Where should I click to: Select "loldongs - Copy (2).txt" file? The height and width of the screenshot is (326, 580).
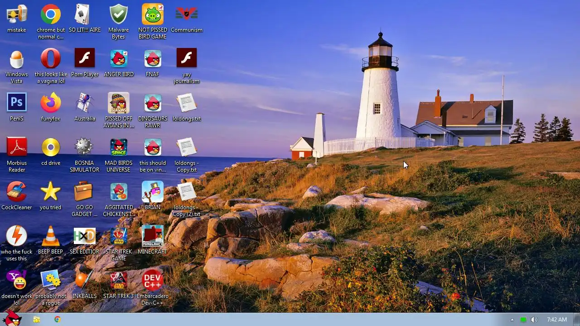tap(187, 192)
